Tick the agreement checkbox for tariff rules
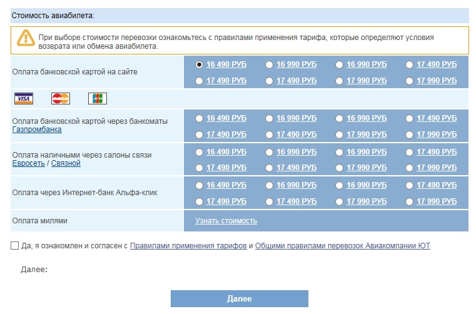 15,246
